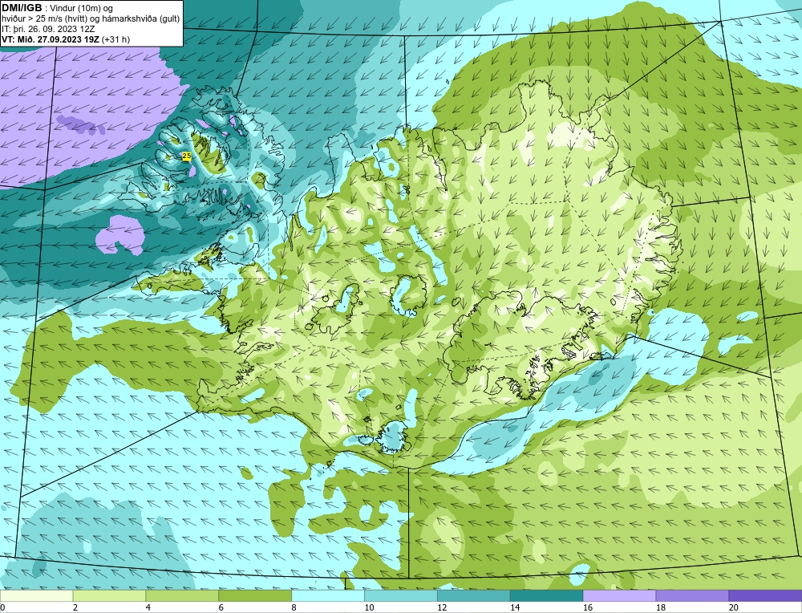
Task: Select the 6–8 m/s darker green swatch
Action: click(255, 595)
